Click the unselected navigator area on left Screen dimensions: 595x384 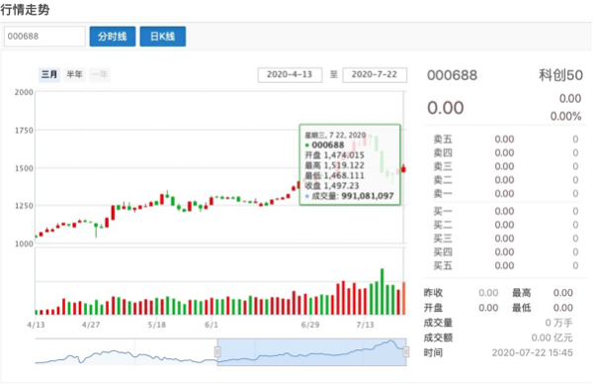[126, 352]
